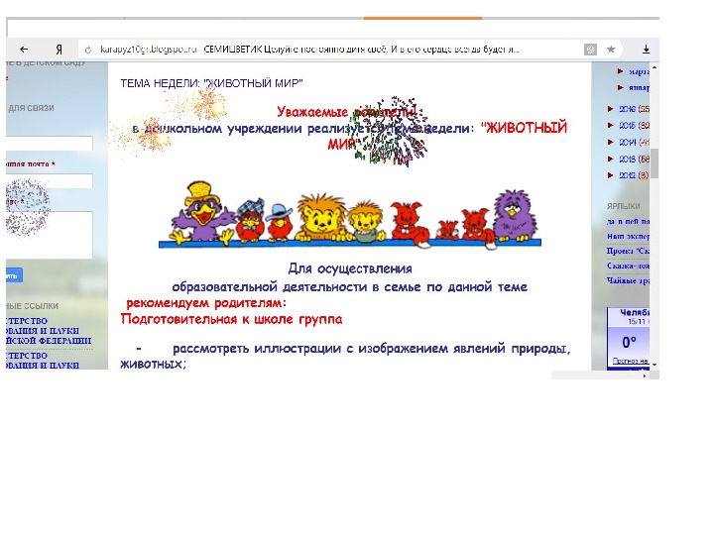Focus the name field in contact form
The image size is (714, 535).
click(50, 144)
